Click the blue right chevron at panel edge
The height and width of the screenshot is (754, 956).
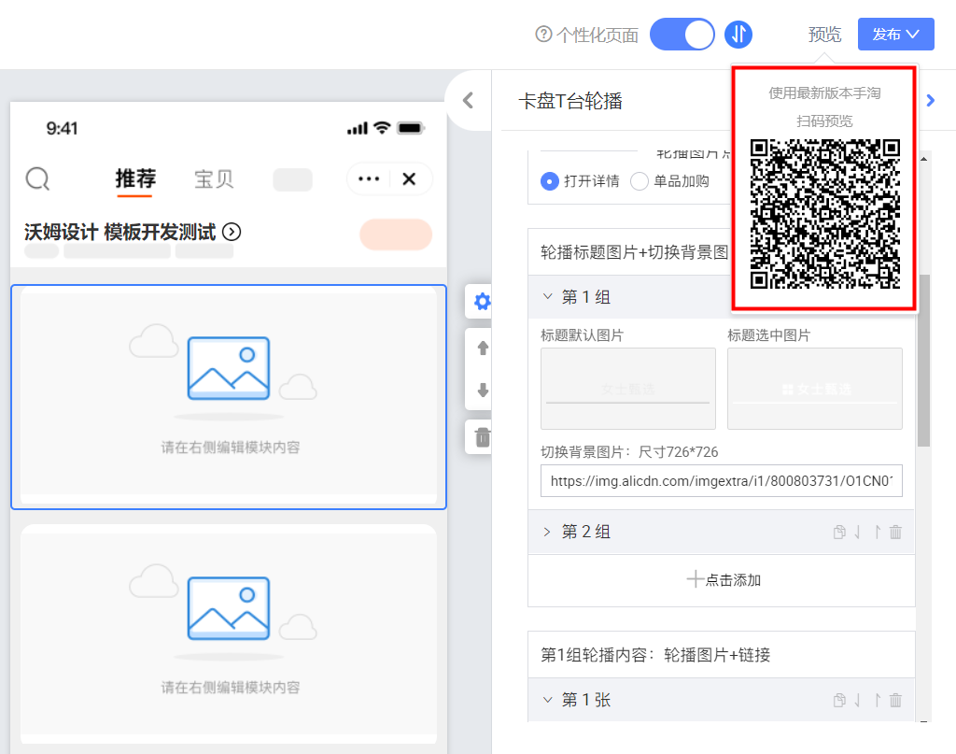931,100
